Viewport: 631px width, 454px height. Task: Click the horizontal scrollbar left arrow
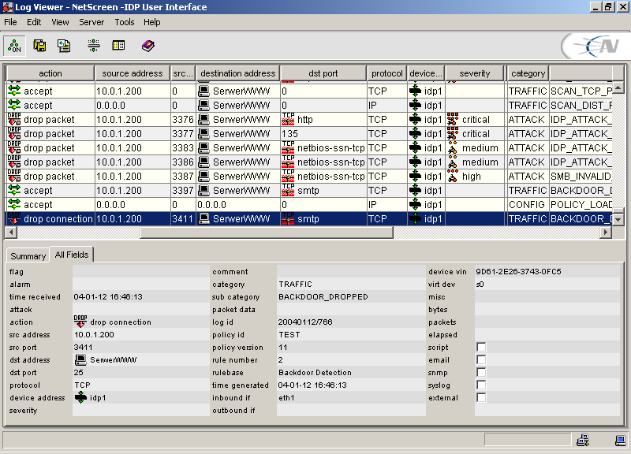[11, 232]
